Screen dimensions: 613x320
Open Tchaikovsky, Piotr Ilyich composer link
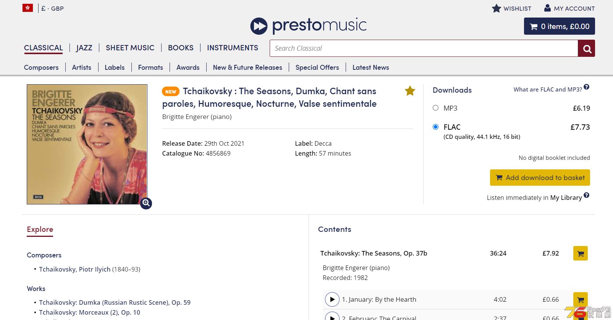pyautogui.click(x=74, y=269)
